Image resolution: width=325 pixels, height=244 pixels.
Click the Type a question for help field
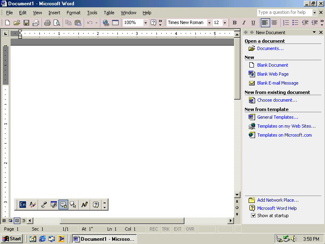(284, 13)
